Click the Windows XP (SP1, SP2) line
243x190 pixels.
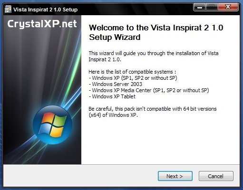[133, 78]
